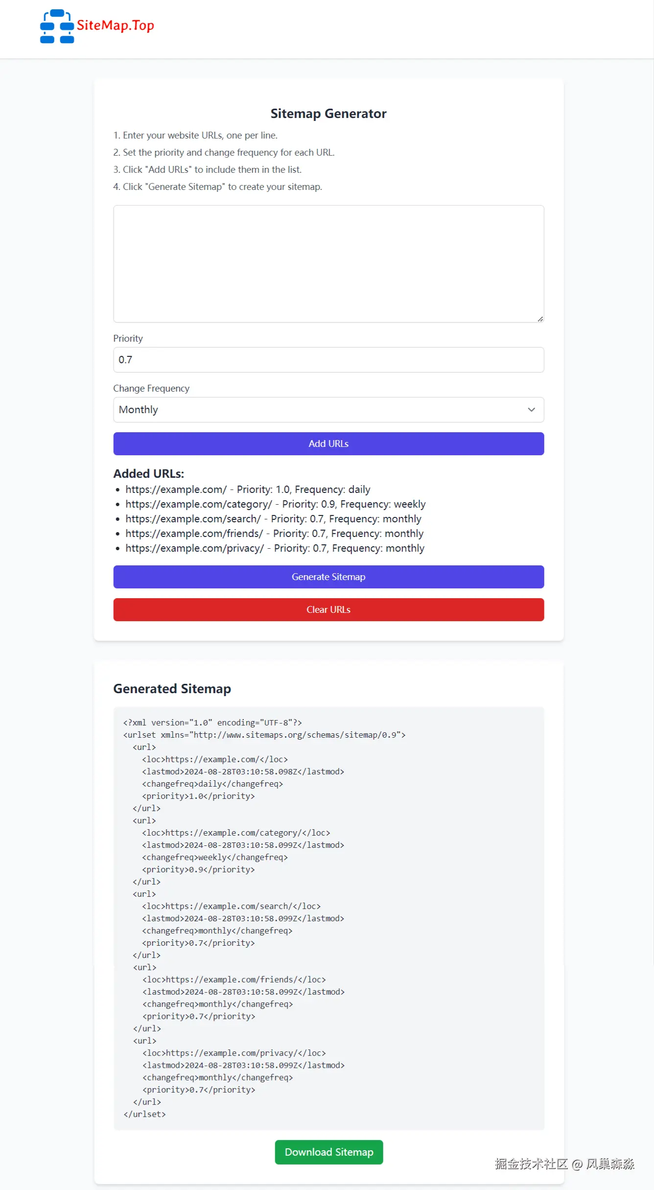Click the Added URLs heading

149,473
